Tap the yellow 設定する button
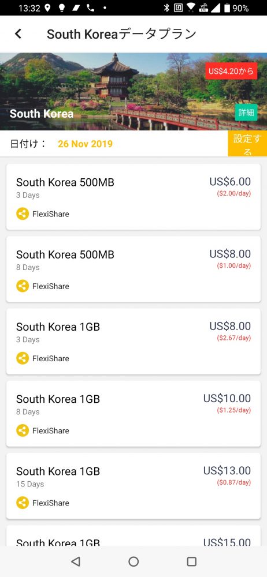Image resolution: width=267 pixels, height=577 pixels. click(x=247, y=144)
